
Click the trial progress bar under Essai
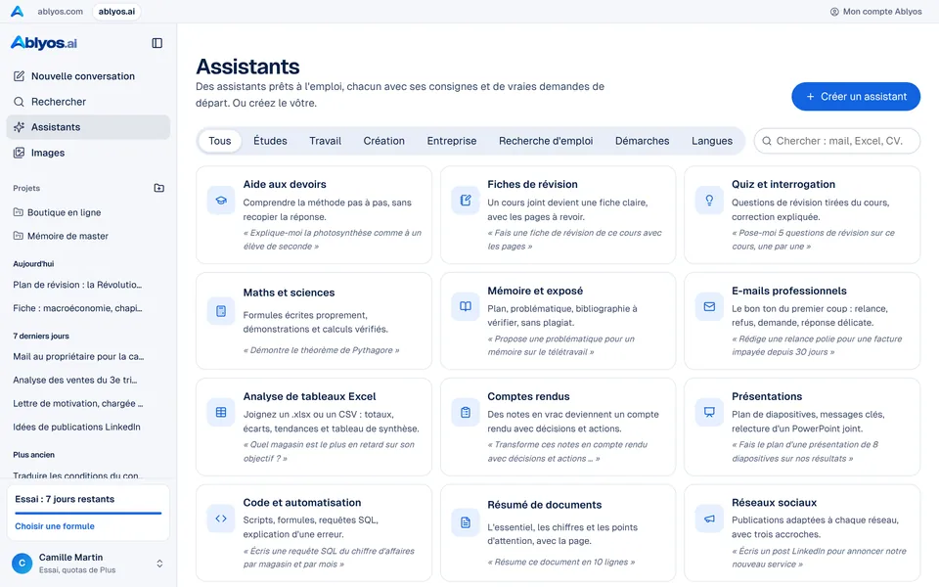point(88,513)
